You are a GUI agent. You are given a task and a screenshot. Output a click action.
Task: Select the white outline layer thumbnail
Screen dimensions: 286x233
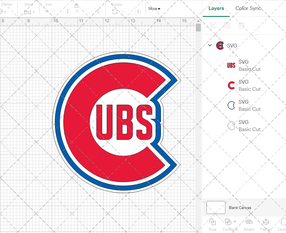[x=231, y=126]
